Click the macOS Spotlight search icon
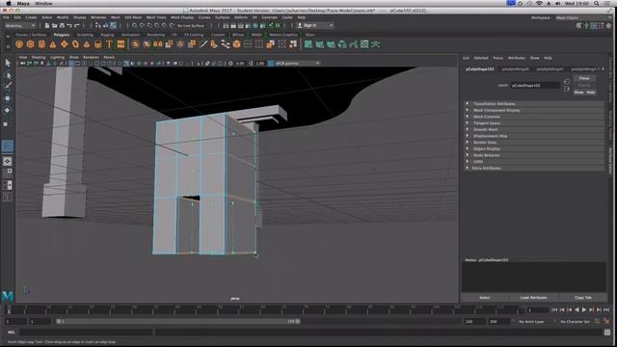 pos(597,4)
